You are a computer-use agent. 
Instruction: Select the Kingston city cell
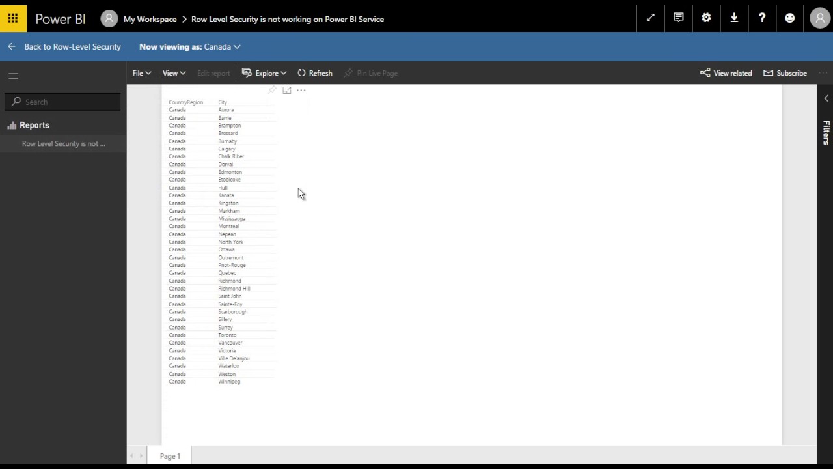(x=228, y=203)
